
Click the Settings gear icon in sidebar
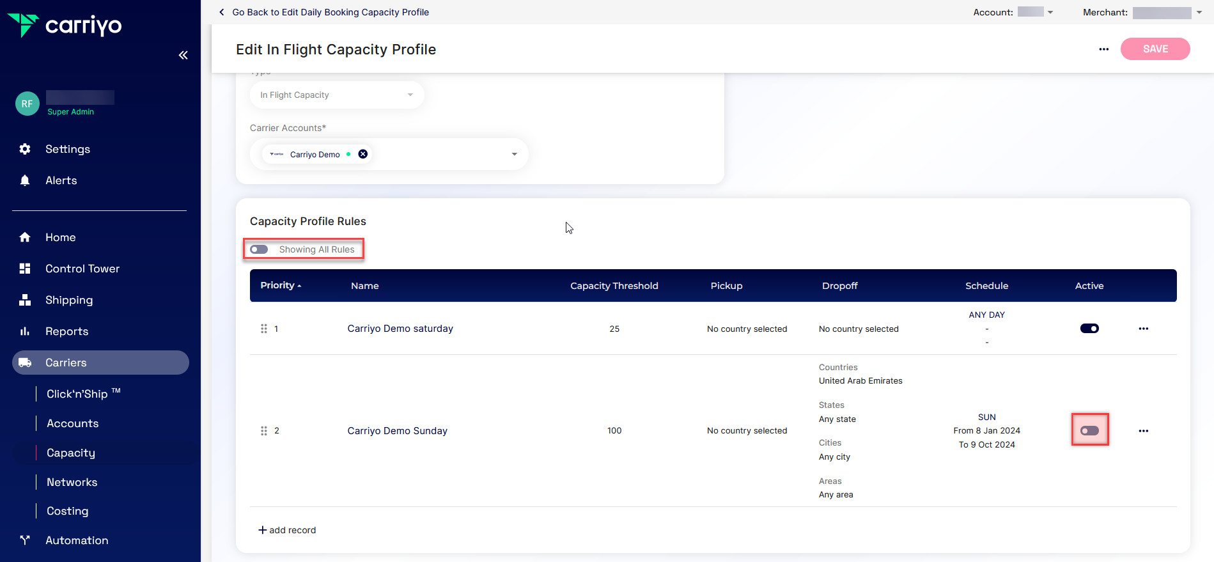pyautogui.click(x=25, y=149)
